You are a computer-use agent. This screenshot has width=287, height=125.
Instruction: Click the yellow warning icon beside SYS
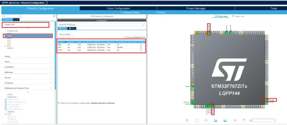click(x=6, y=46)
